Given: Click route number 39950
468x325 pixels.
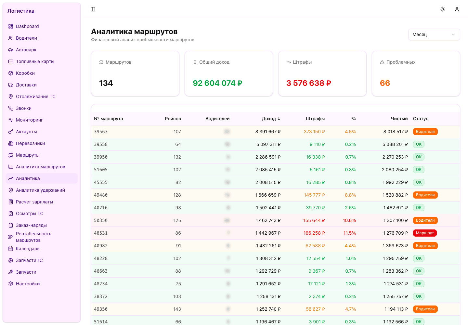Looking at the screenshot, I should (x=101, y=157).
